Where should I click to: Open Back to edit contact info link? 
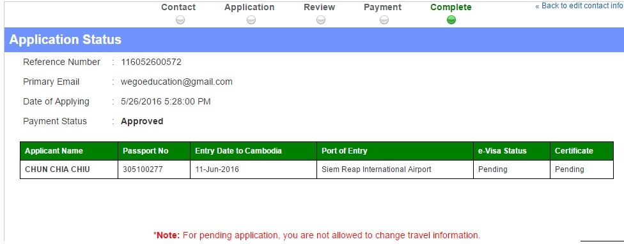click(x=579, y=6)
